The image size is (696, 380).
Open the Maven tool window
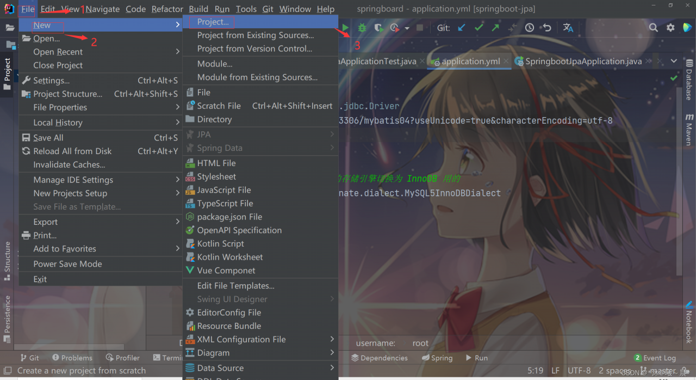(x=689, y=130)
